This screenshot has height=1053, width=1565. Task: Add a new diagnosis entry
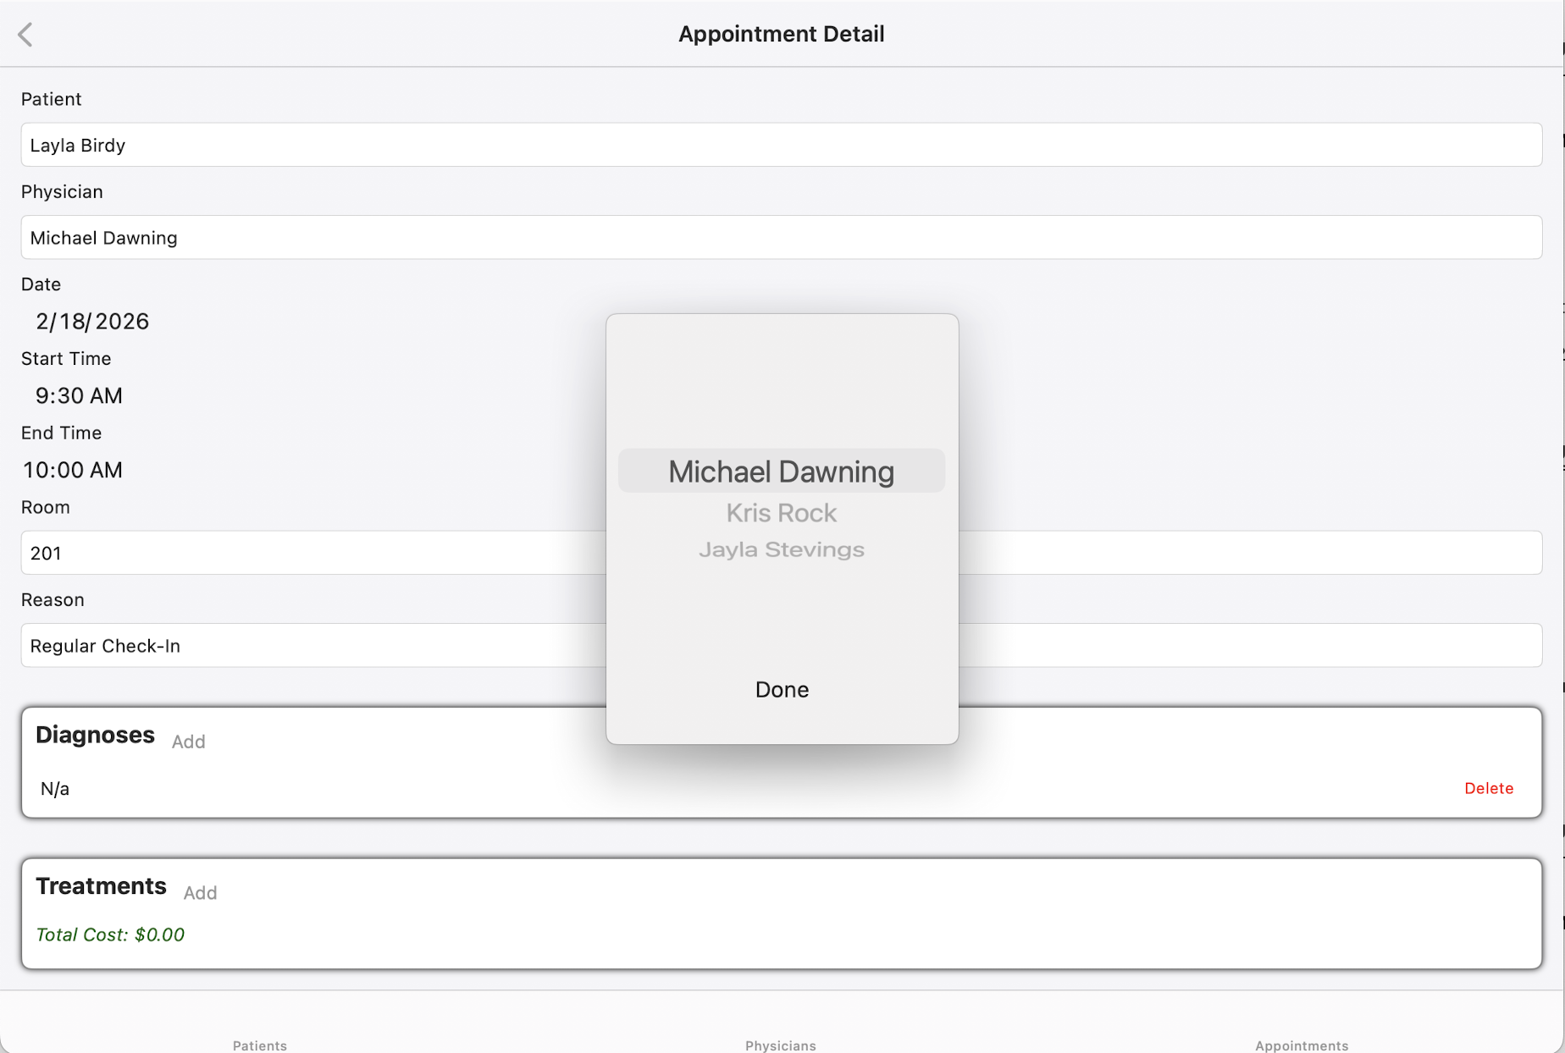click(x=189, y=742)
